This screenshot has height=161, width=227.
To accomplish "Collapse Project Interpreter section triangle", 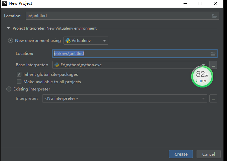I will click(x=8, y=28).
